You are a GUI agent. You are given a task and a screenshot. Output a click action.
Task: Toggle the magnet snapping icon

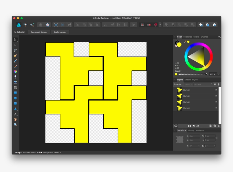coord(155,25)
